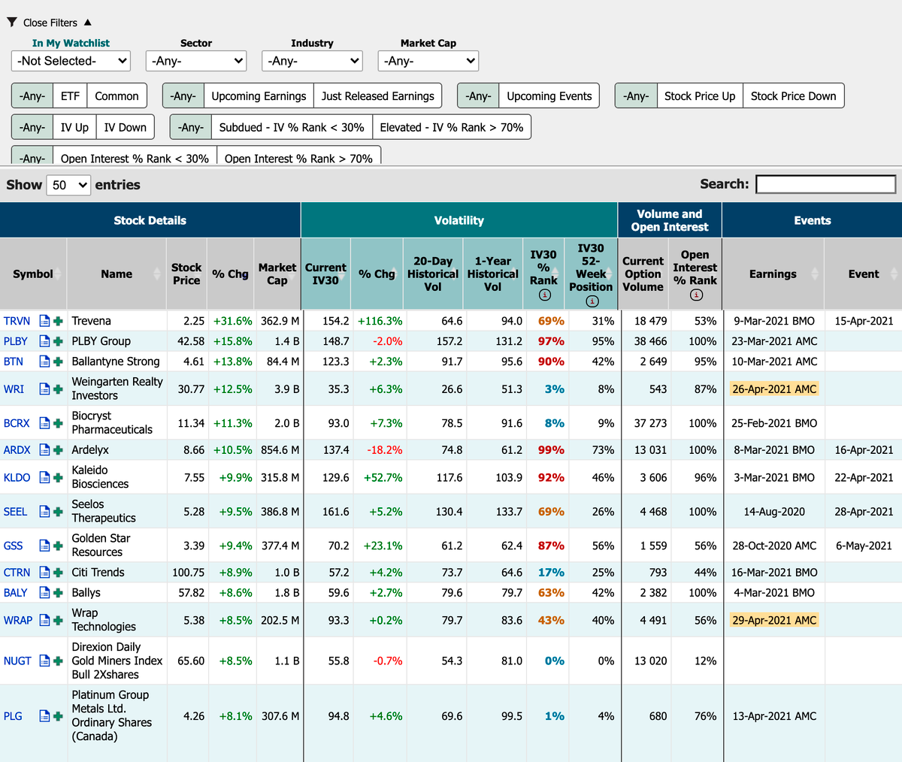The height and width of the screenshot is (762, 902).
Task: Open the document icon for WRI
Action: click(x=44, y=389)
